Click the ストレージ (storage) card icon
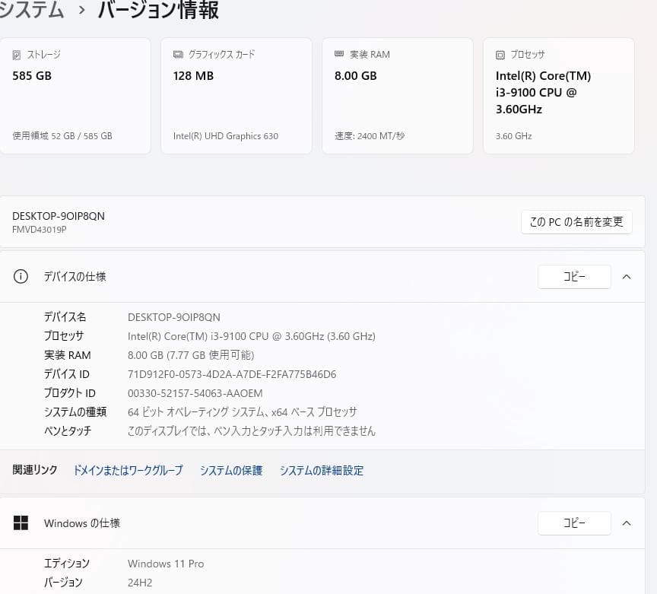This screenshot has height=594, width=657. (17, 54)
